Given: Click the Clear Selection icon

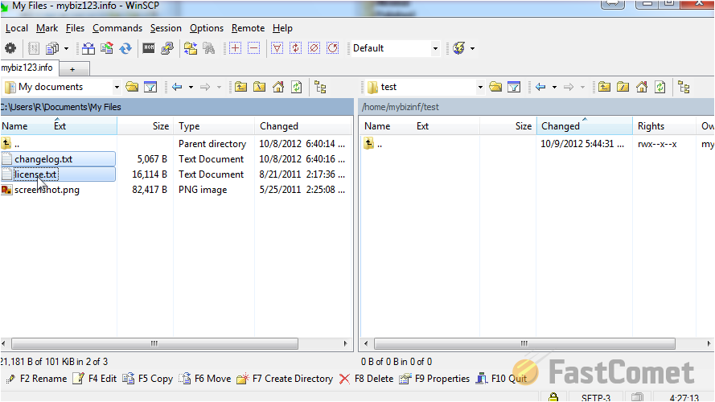Looking at the screenshot, I should [x=314, y=48].
